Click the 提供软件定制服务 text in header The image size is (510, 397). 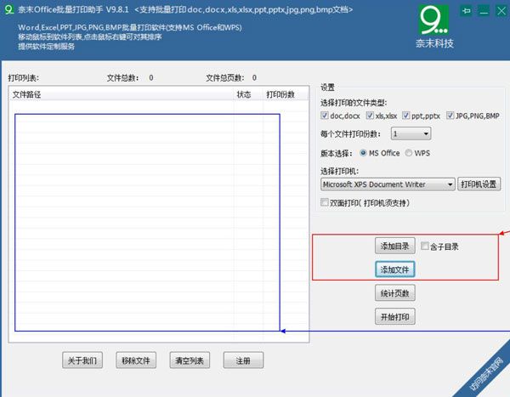(x=46, y=46)
